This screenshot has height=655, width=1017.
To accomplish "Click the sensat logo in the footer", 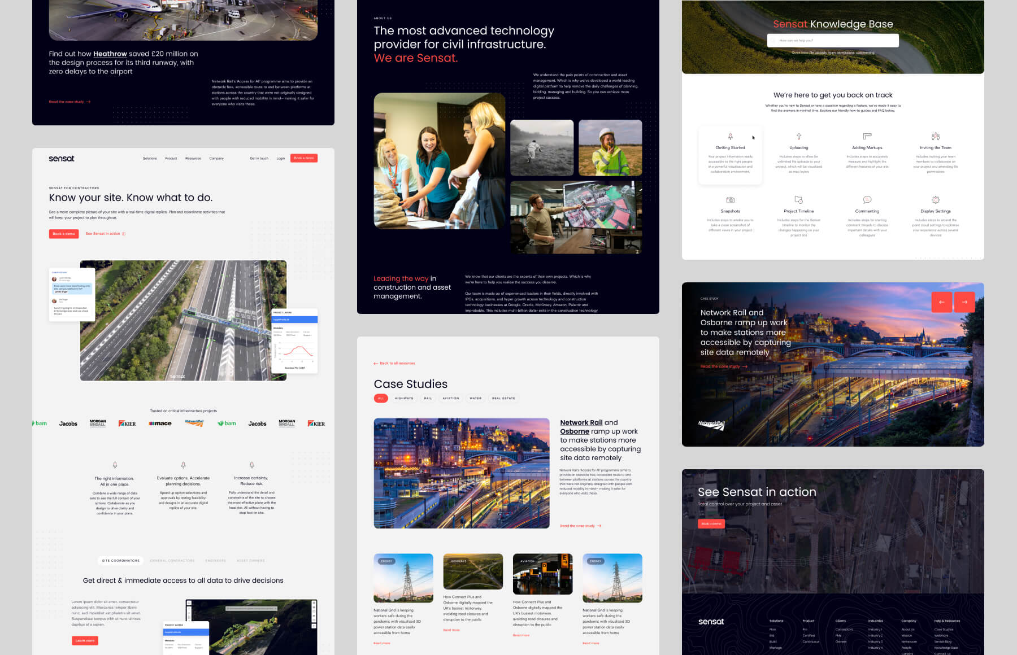I will [x=711, y=622].
